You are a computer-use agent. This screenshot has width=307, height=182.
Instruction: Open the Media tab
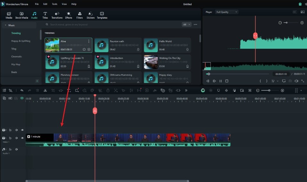(x=9, y=15)
